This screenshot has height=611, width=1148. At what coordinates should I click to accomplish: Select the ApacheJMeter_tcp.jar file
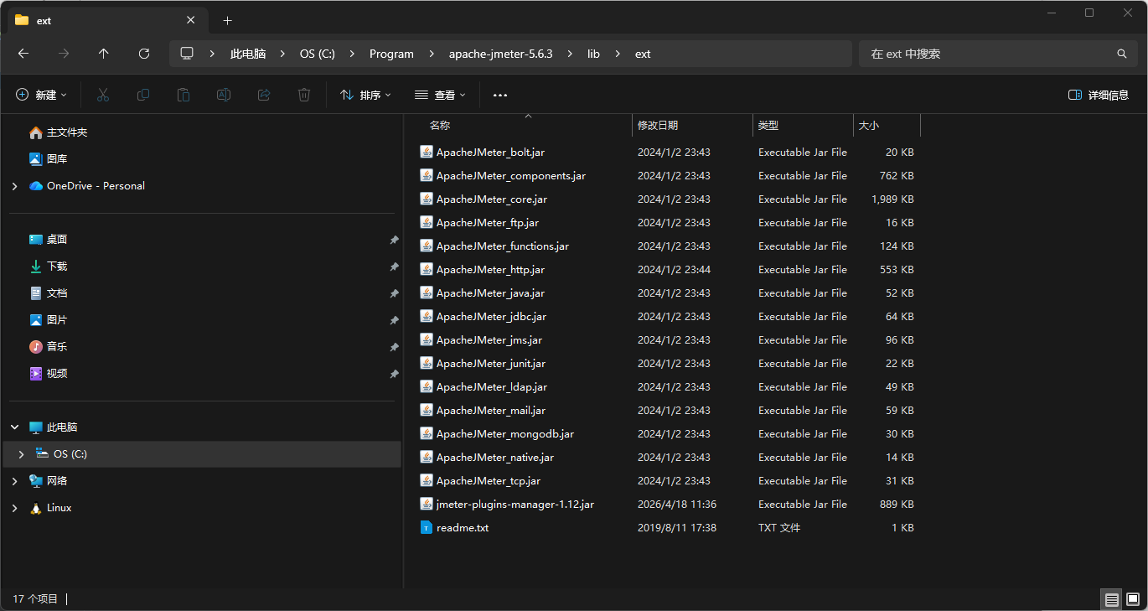point(489,481)
